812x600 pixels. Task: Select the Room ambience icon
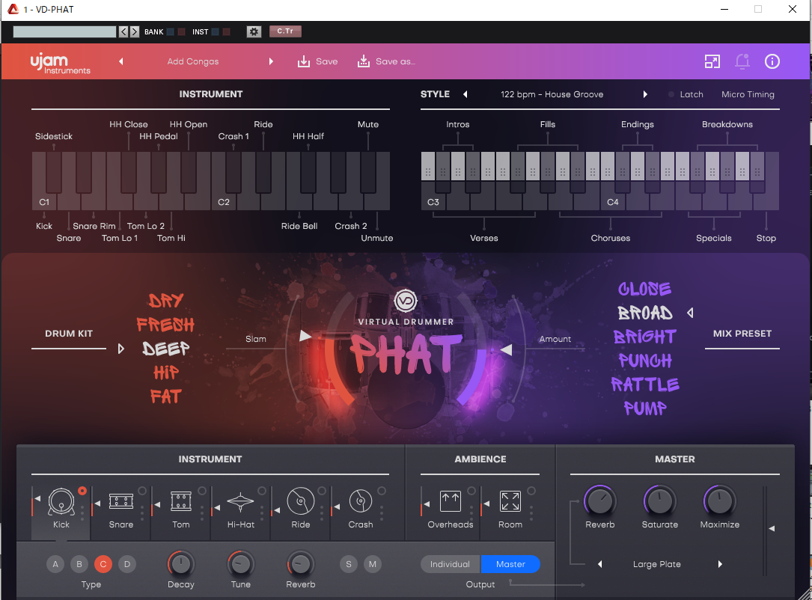click(510, 502)
